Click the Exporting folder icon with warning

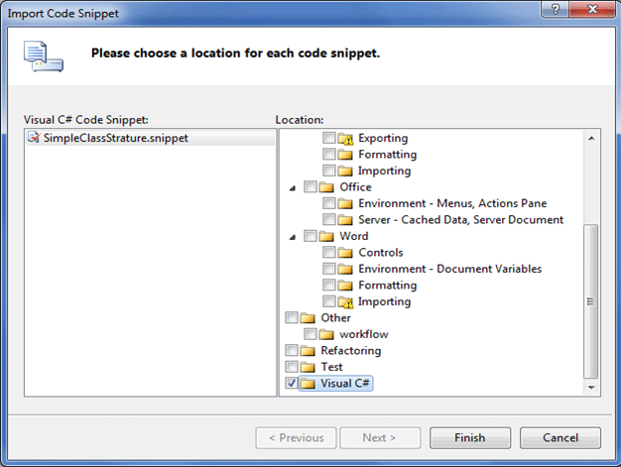coord(345,138)
